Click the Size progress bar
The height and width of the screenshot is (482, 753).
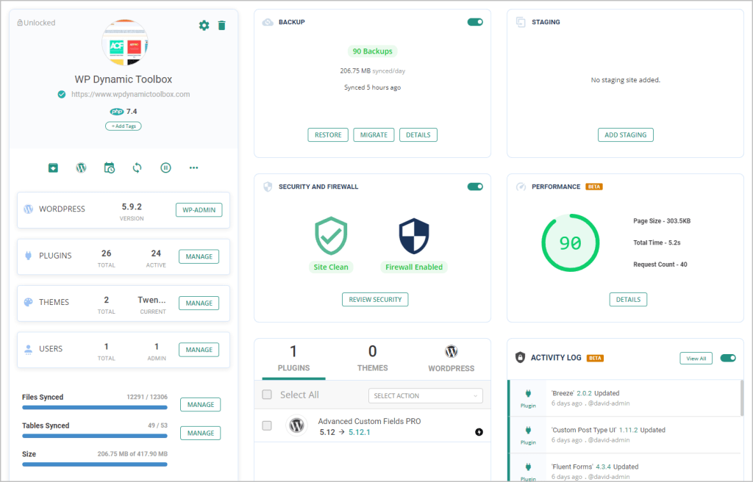pyautogui.click(x=95, y=464)
